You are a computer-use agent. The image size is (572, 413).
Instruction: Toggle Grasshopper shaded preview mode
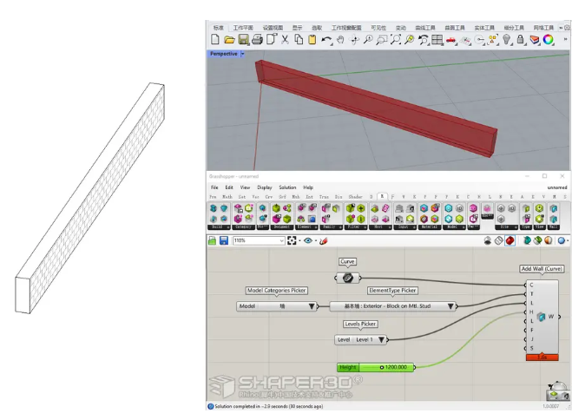(510, 240)
